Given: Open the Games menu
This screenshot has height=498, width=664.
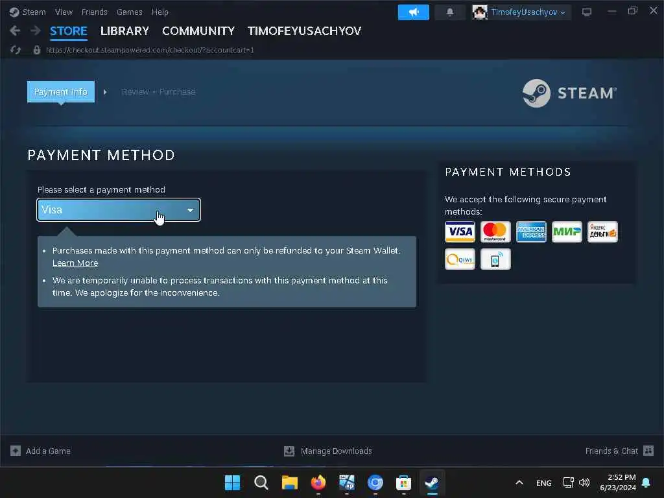Looking at the screenshot, I should pyautogui.click(x=130, y=12).
